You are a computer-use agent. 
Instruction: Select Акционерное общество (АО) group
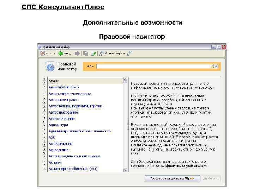73,169
